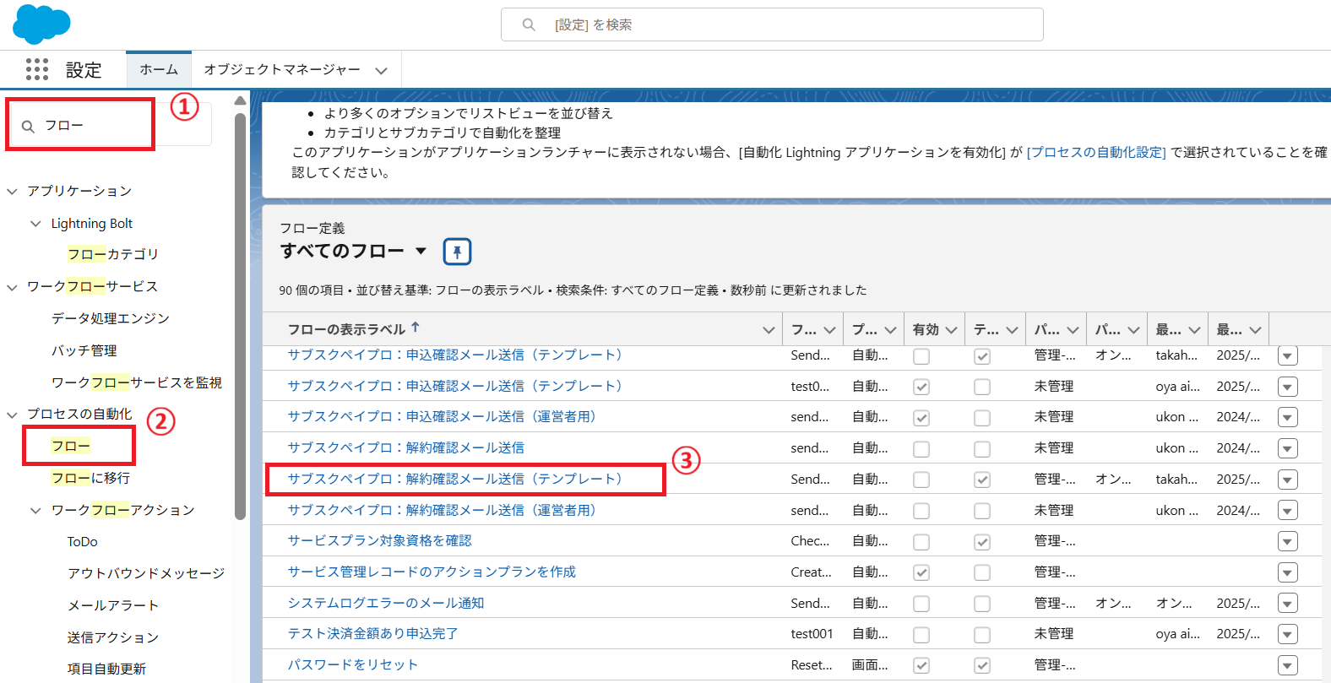Open row actions for テスト決済金額あり申込完了
1331x683 pixels.
(1287, 634)
